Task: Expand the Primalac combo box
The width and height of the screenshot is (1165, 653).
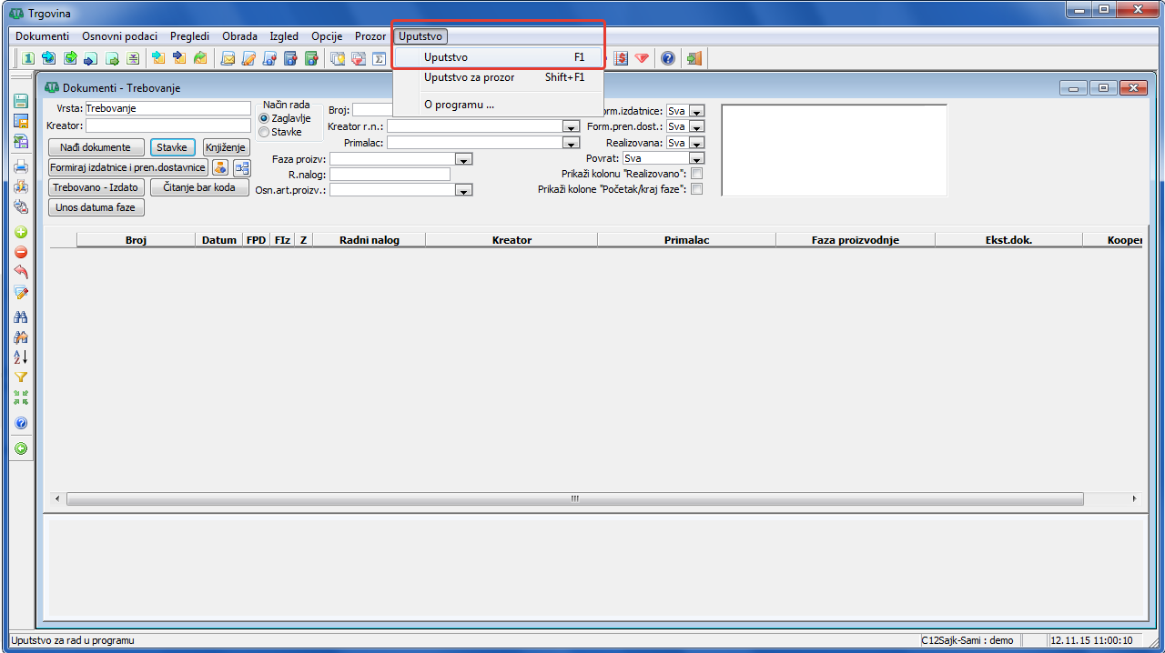Action: pyautogui.click(x=571, y=143)
